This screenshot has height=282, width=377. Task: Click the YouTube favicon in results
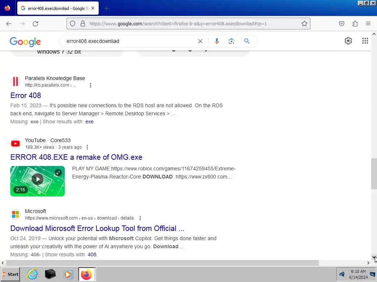pyautogui.click(x=15, y=144)
